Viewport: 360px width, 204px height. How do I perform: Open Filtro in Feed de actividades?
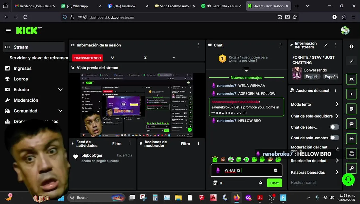click(117, 144)
